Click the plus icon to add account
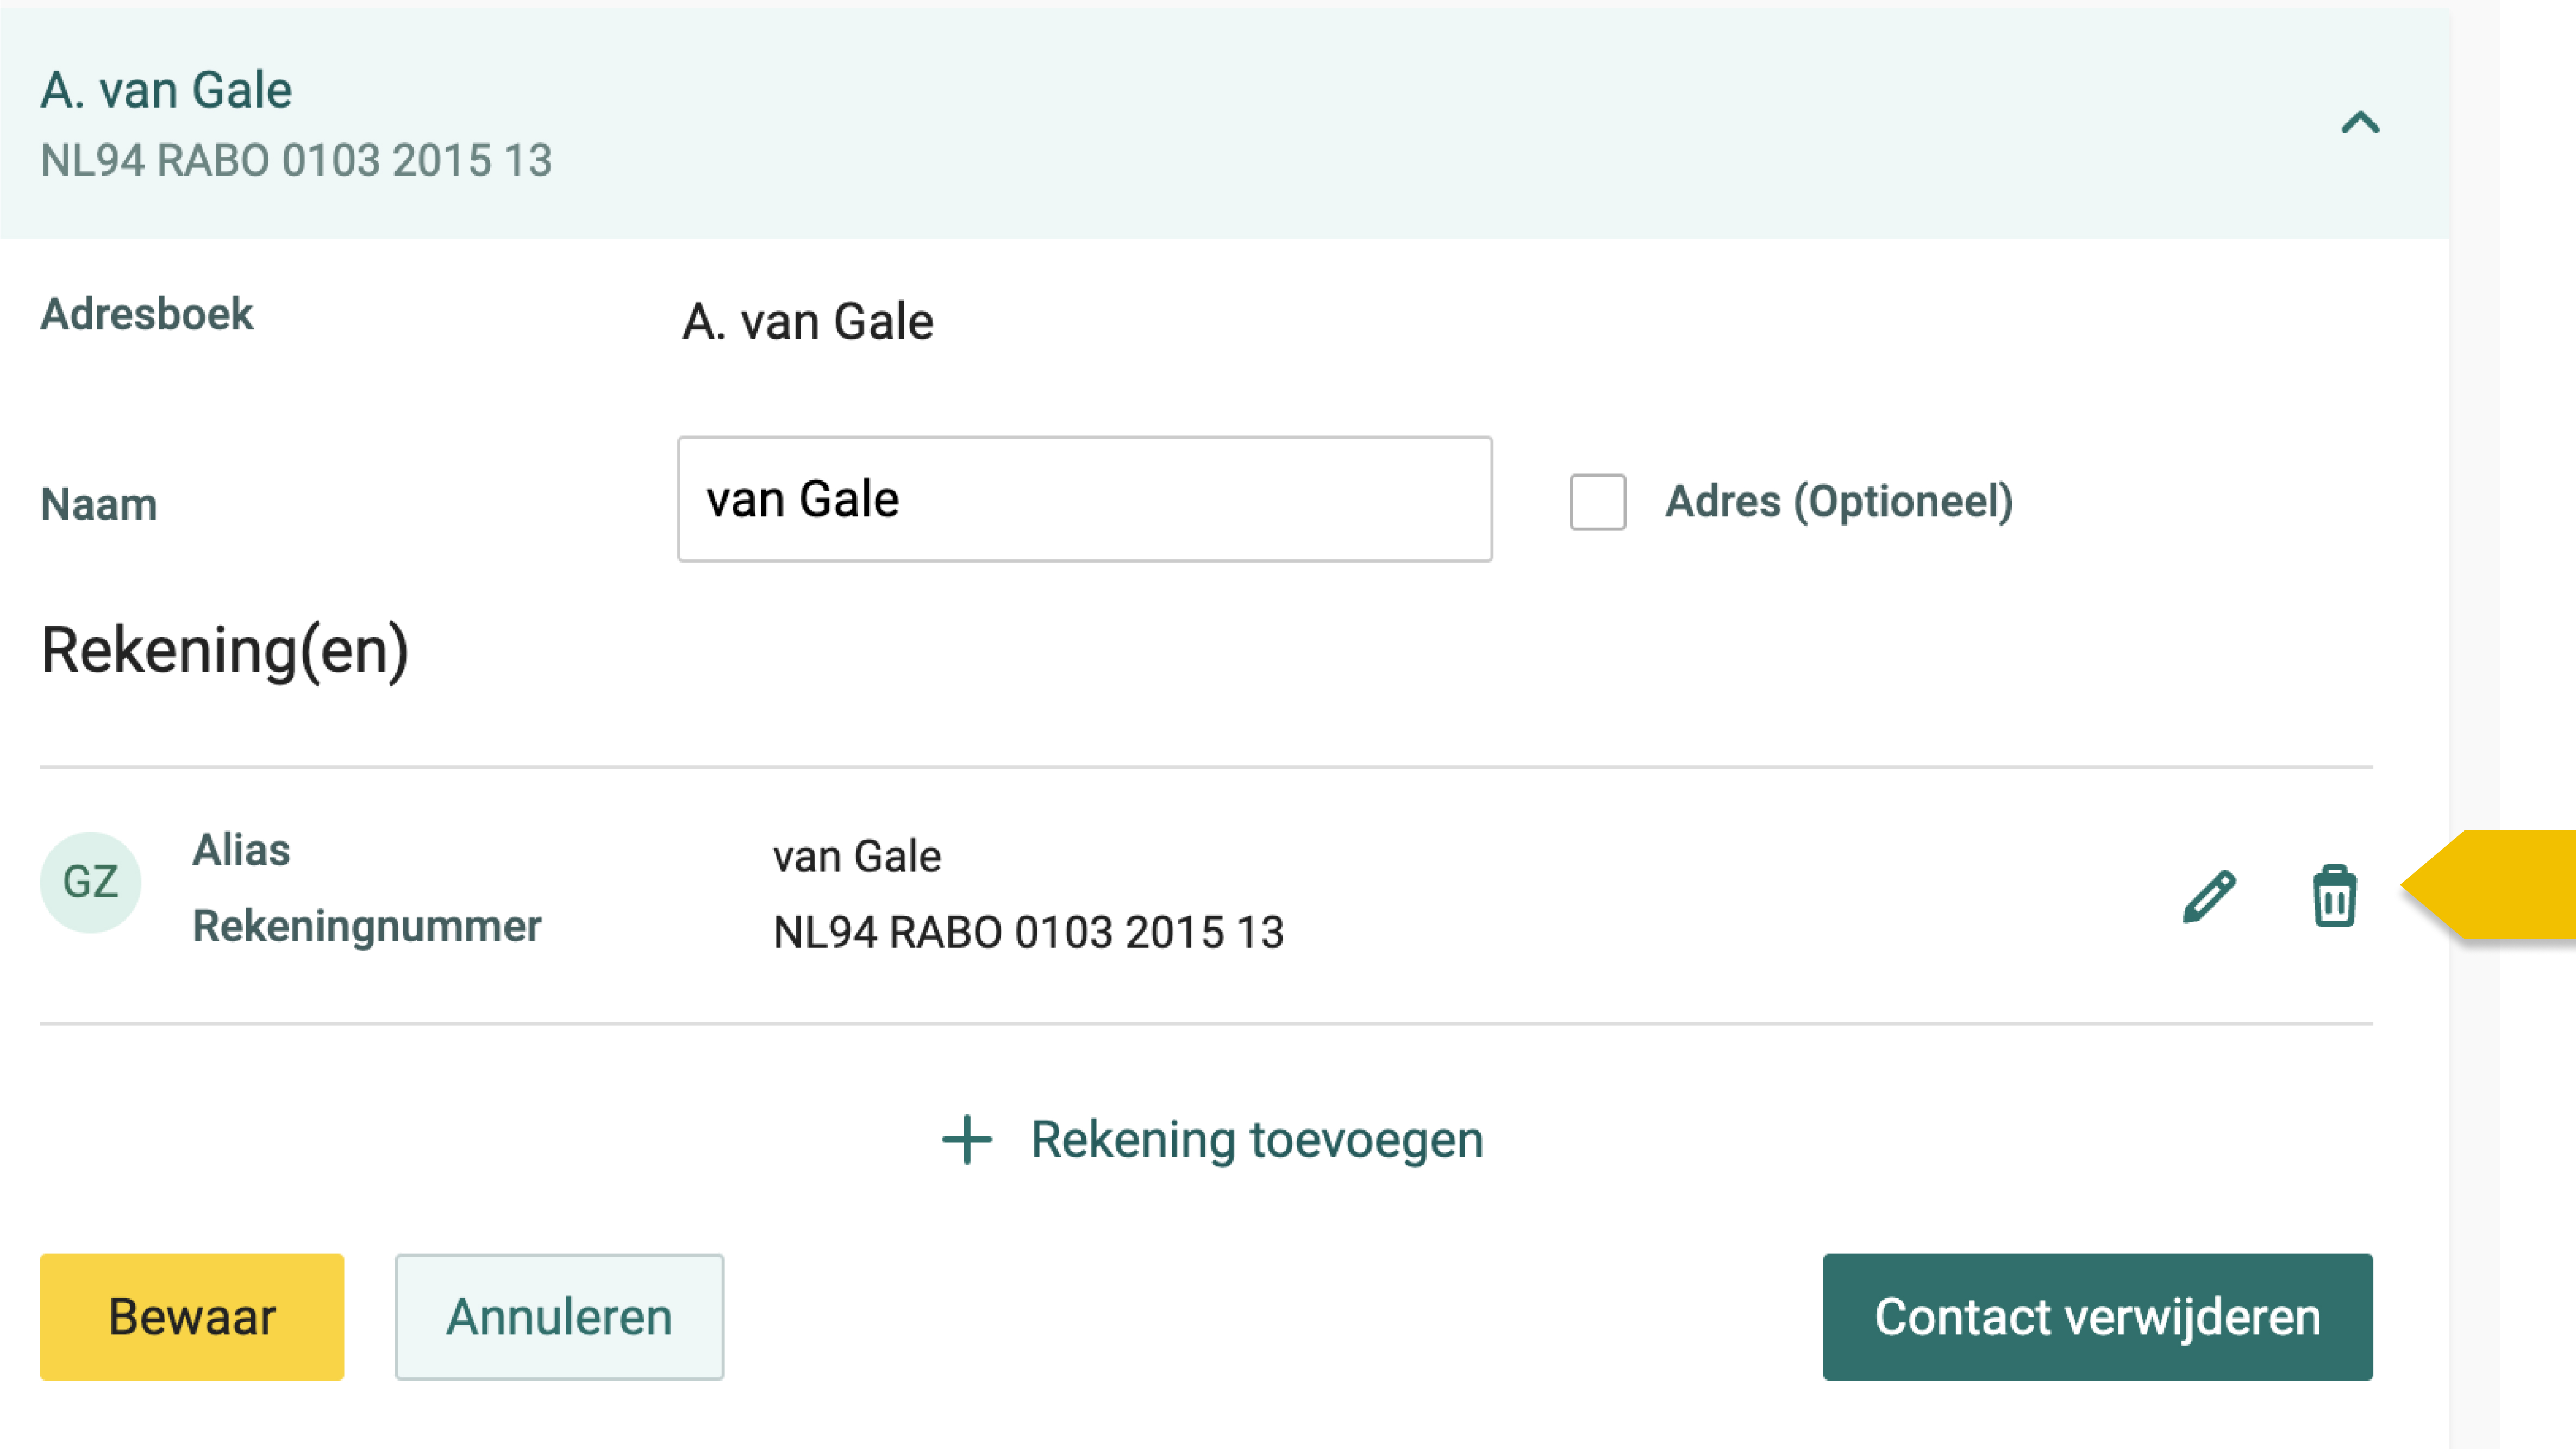Image resolution: width=2576 pixels, height=1449 pixels. tap(967, 1139)
